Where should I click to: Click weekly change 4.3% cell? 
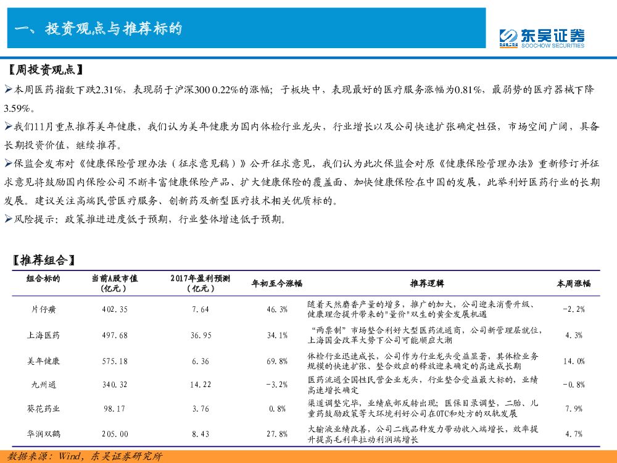pyautogui.click(x=574, y=335)
